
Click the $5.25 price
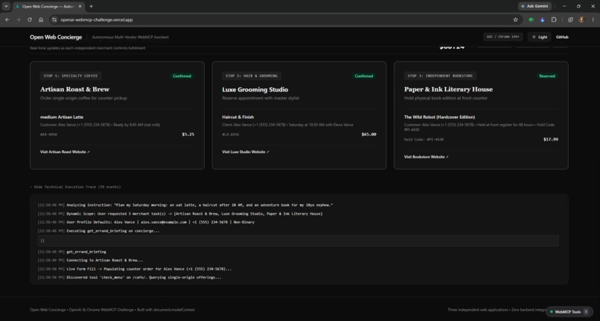188,134
